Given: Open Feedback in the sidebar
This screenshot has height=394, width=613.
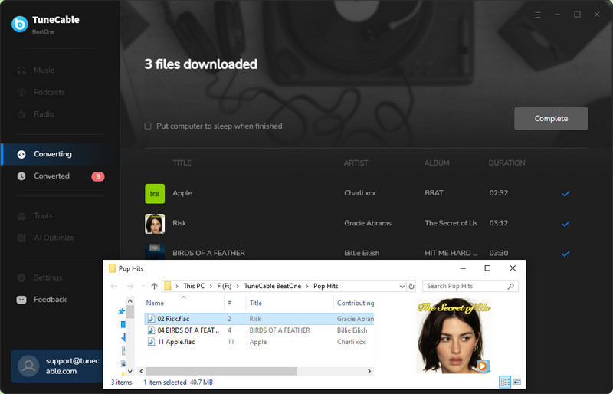Looking at the screenshot, I should point(50,300).
